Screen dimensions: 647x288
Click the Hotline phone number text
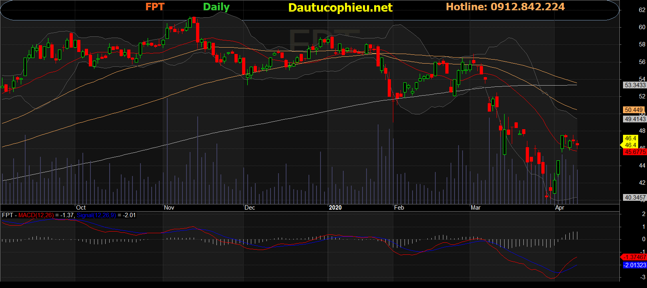505,7
